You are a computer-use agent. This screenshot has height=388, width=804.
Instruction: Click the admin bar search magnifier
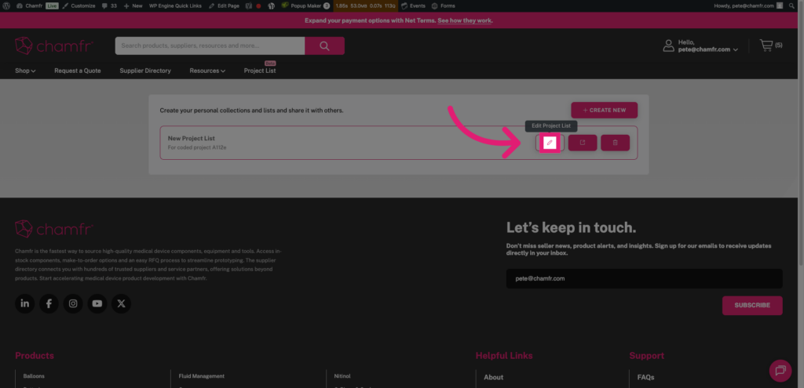point(791,5)
